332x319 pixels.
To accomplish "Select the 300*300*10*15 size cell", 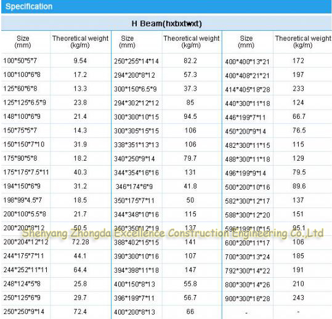I will click(136, 117).
